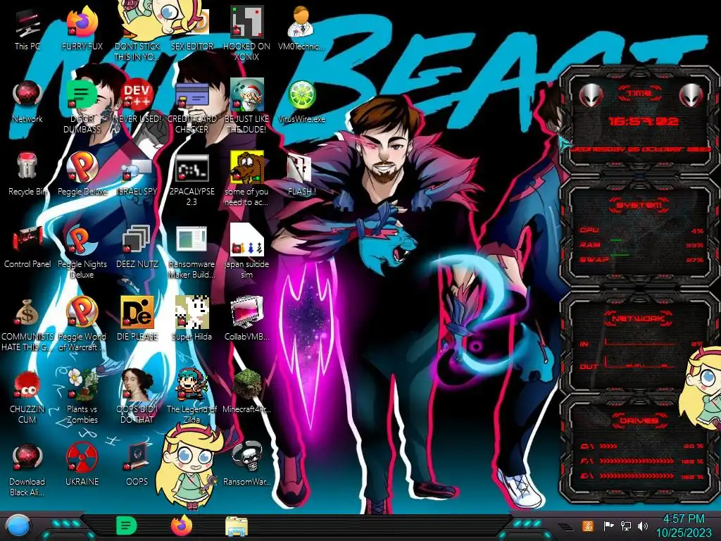Click the right alien head on TIME widget

click(691, 96)
